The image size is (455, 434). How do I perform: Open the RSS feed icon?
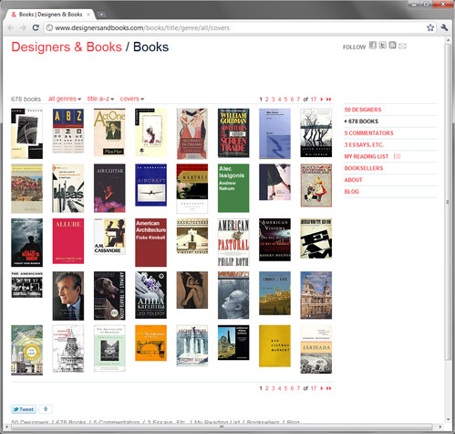click(392, 46)
